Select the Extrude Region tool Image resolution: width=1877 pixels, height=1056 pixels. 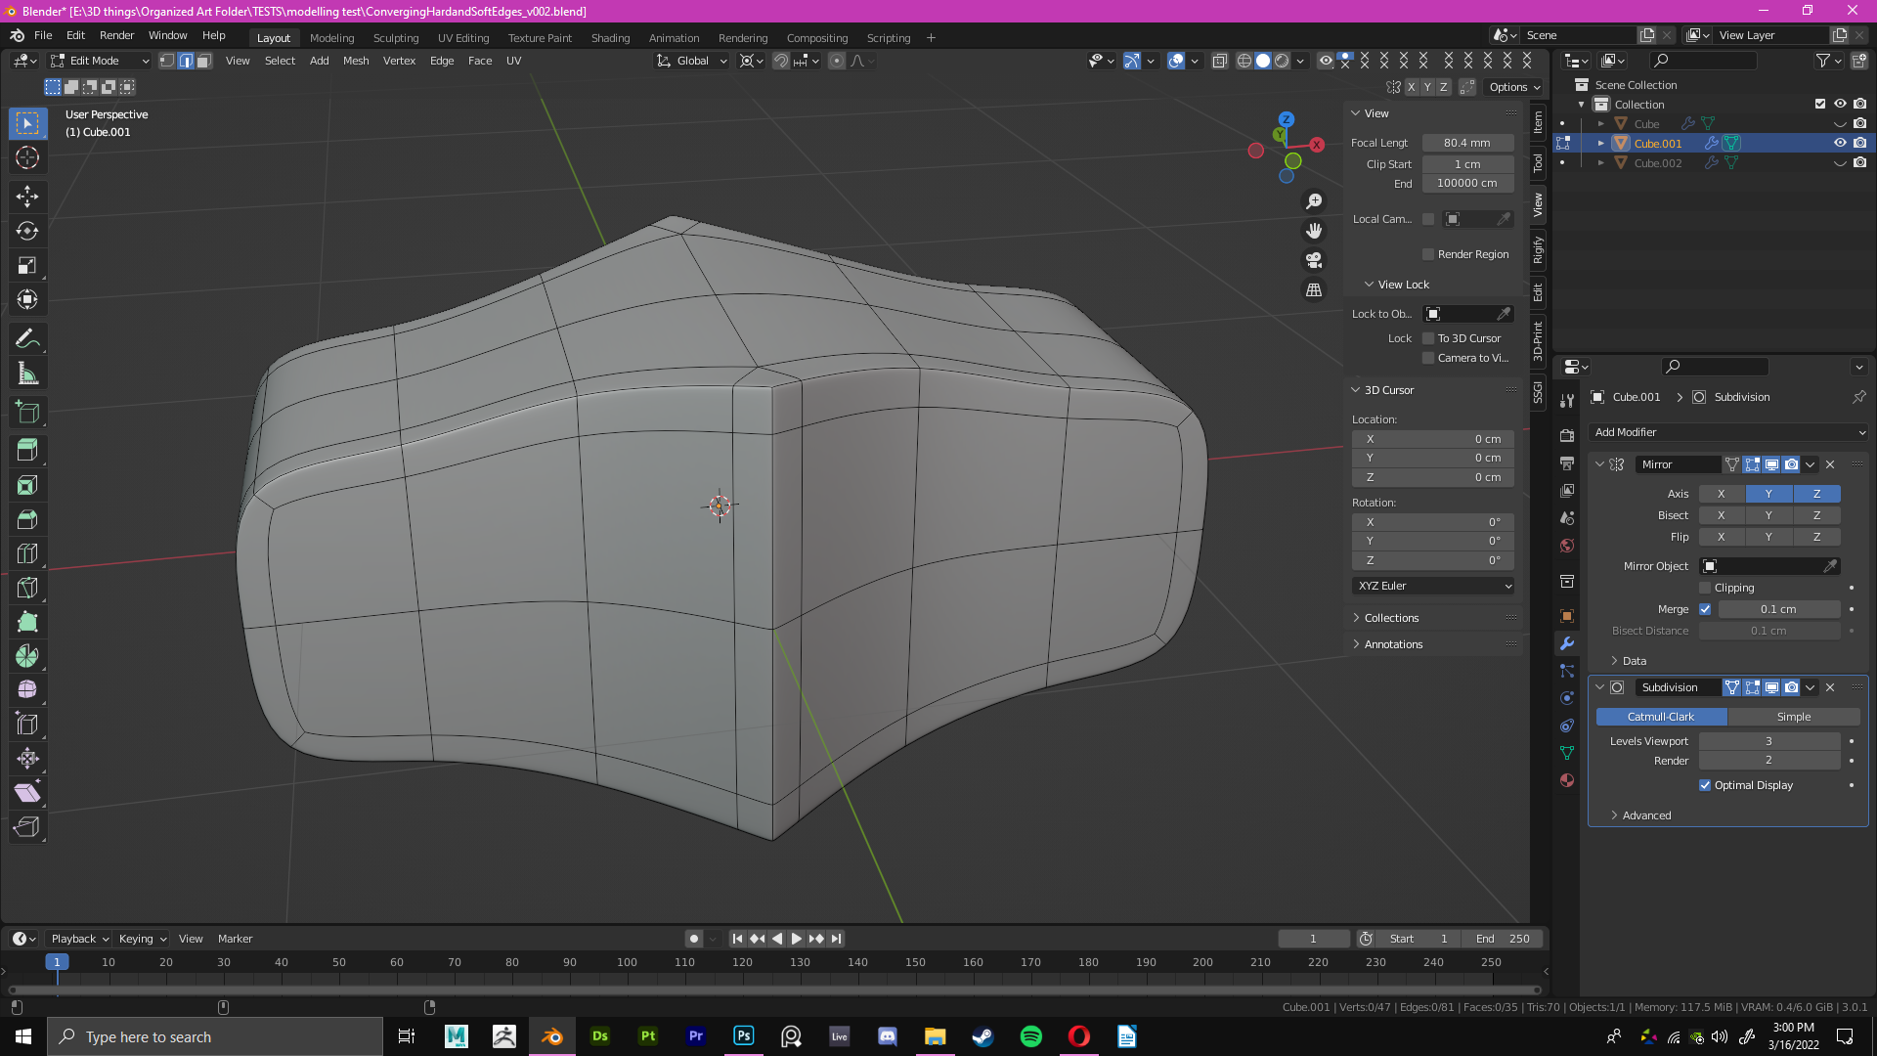point(27,450)
